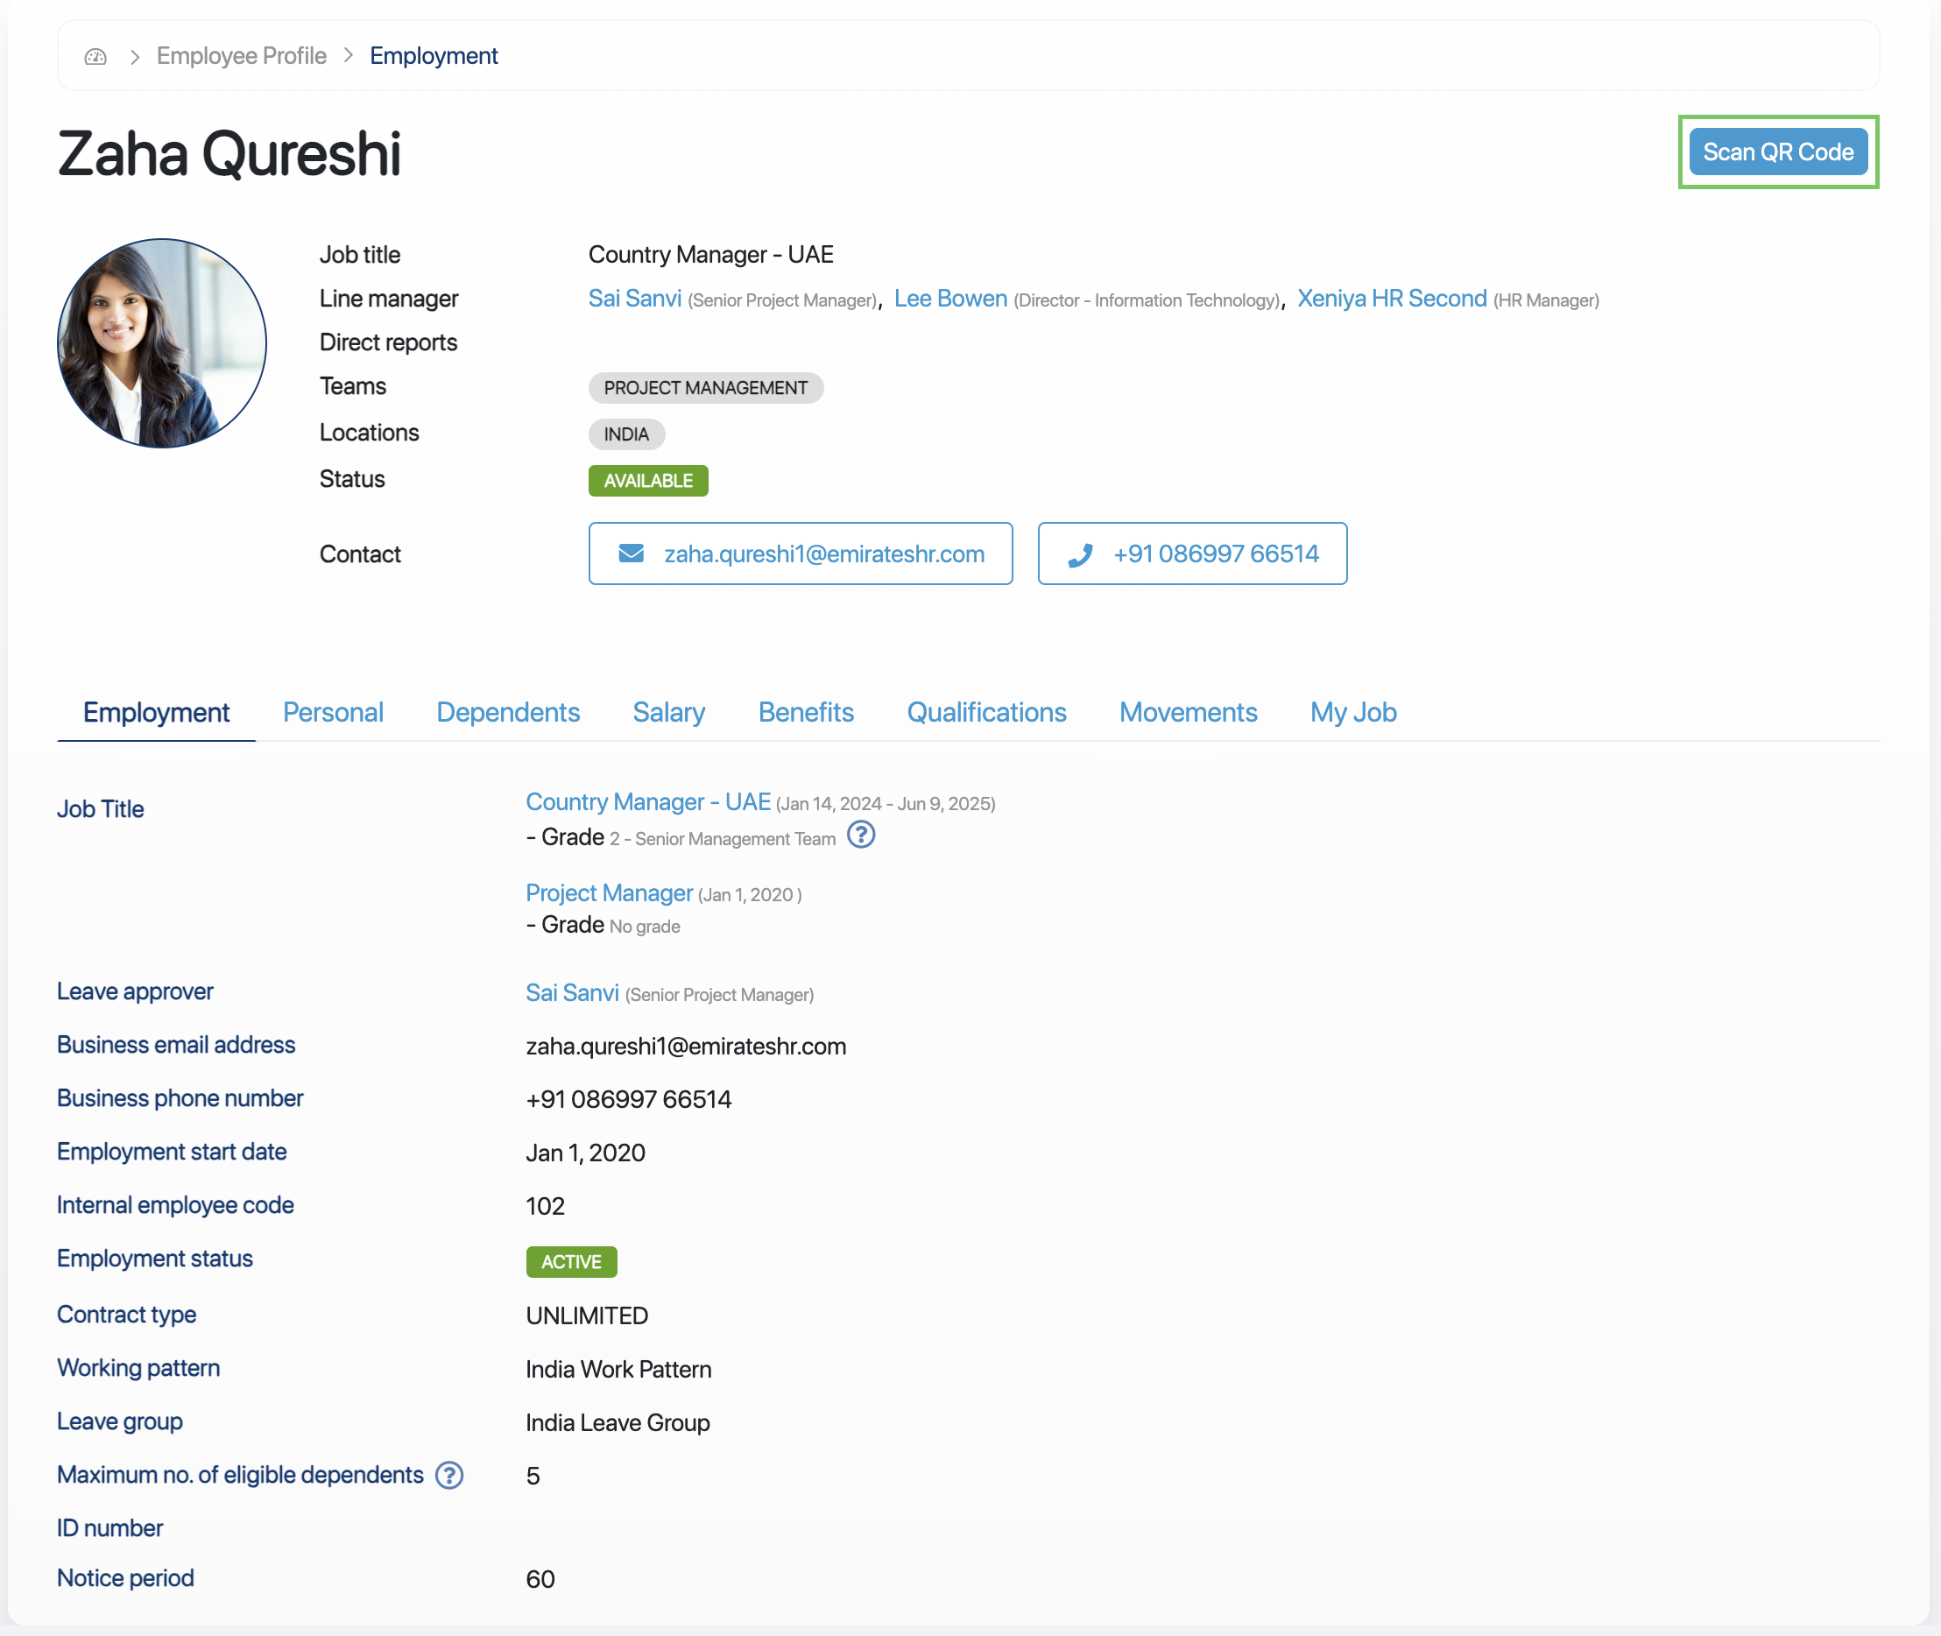The height and width of the screenshot is (1636, 1941).
Task: Switch to My Job tab
Action: (1352, 712)
